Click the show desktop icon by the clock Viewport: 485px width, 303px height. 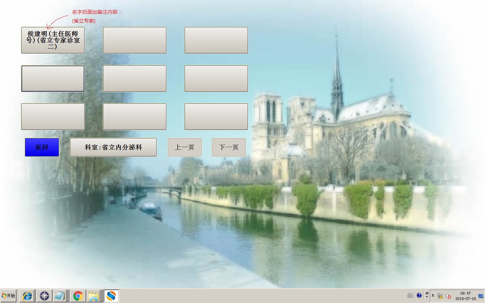pos(481,296)
